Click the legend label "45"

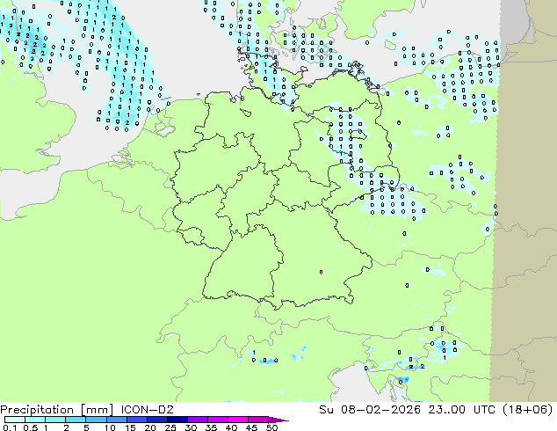[251, 427]
